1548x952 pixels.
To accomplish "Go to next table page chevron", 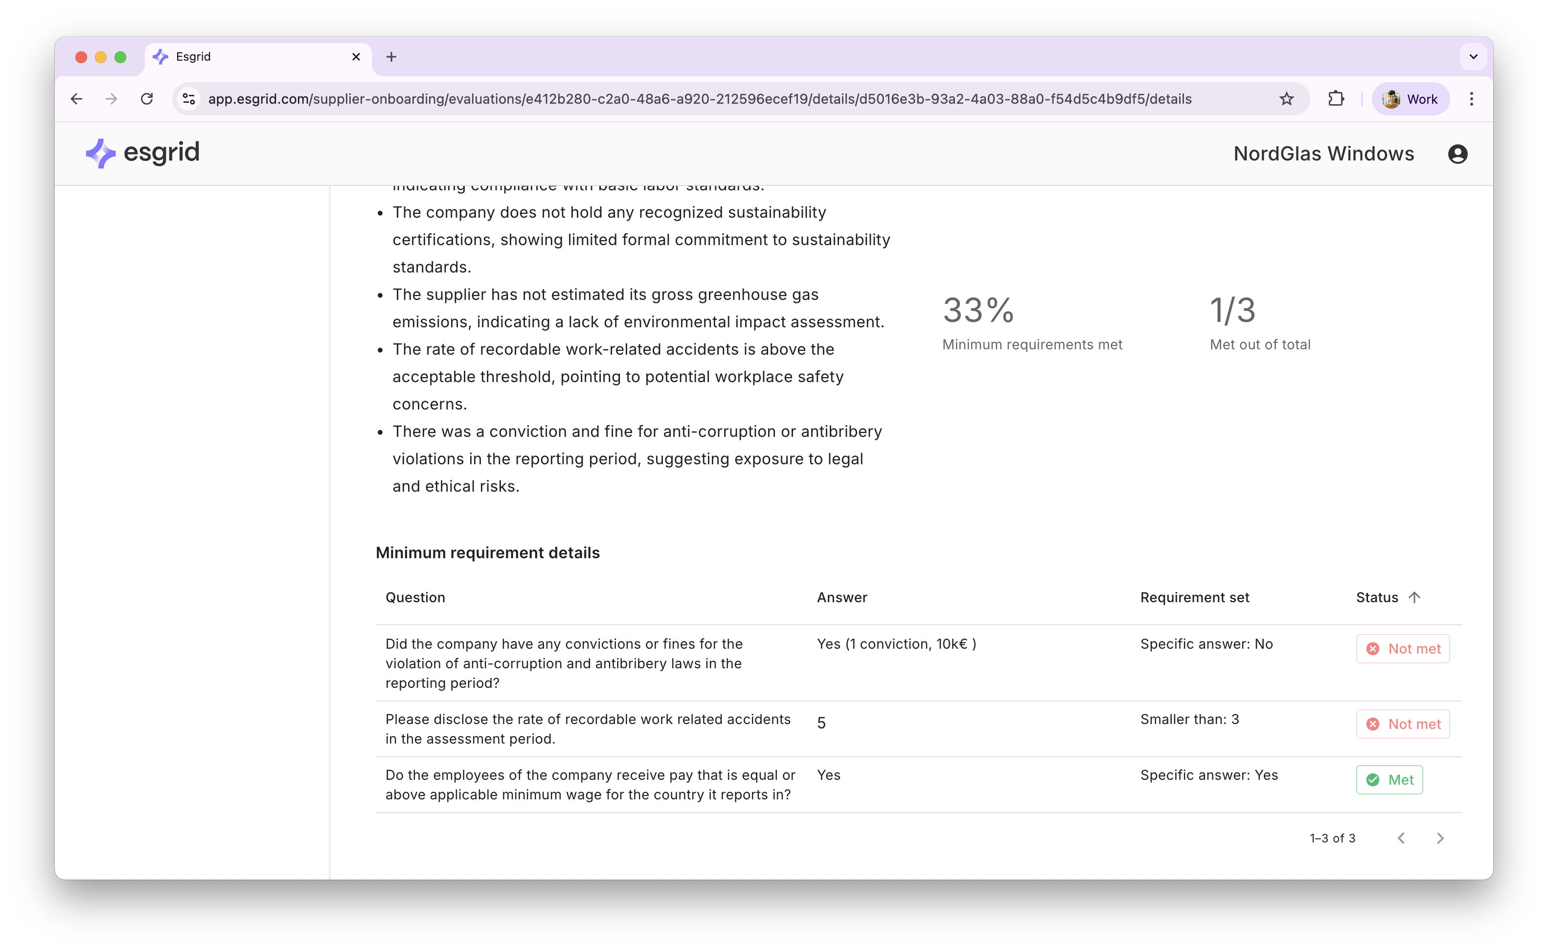I will point(1440,838).
